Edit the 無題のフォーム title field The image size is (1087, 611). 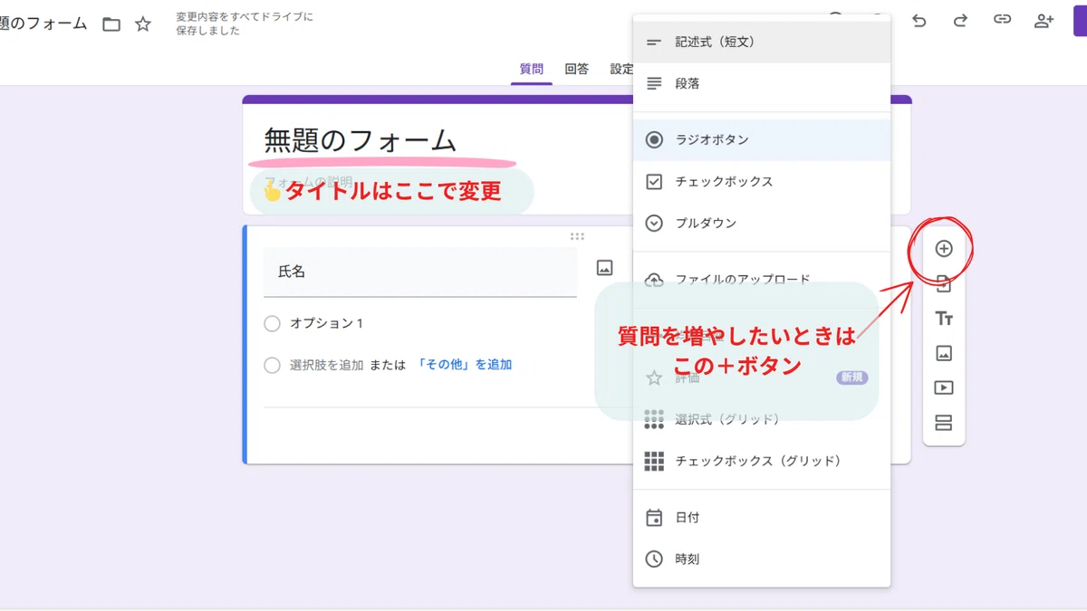tap(360, 140)
